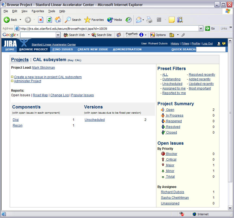Image resolution: width=234 pixels, height=218 pixels.
Task: Click the Closed status checkmark icon
Action: point(163,132)
